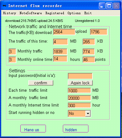Screen dimensions: 122x138
Task: Click the Monthly traffic month number field
Action: coord(12,52)
